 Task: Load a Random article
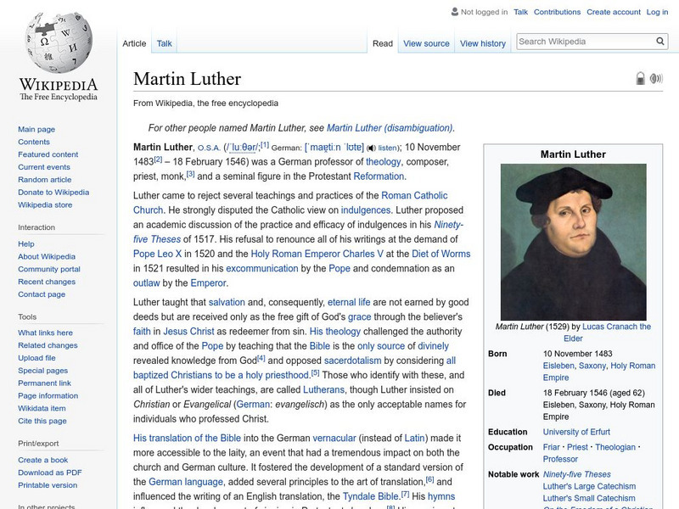[x=45, y=179]
